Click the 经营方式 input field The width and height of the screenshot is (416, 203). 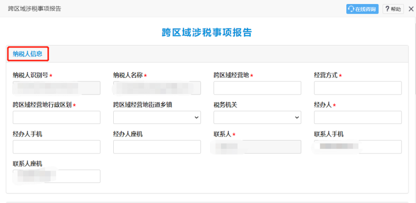click(x=358, y=88)
